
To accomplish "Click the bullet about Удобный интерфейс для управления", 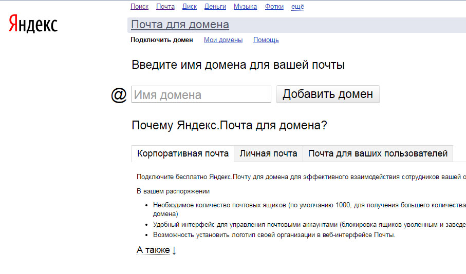I will tap(309, 224).
